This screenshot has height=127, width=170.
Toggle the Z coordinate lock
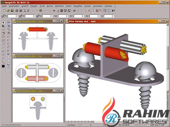click(x=38, y=16)
